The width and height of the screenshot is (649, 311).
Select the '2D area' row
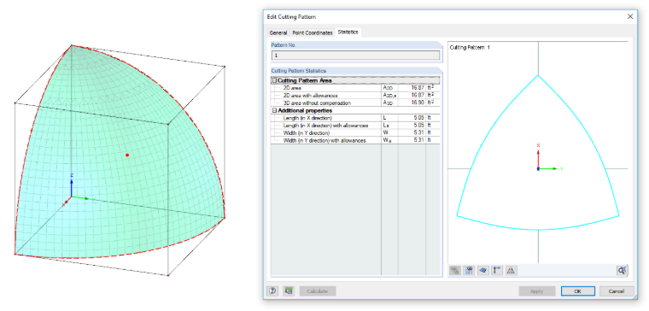coord(355,88)
